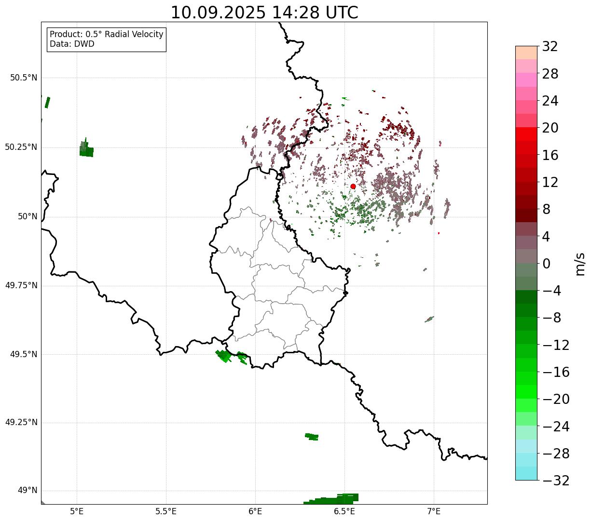Image resolution: width=591 pixels, height=521 pixels.
Task: Click the 49.5°N latitude label
Action: pyautogui.click(x=24, y=354)
